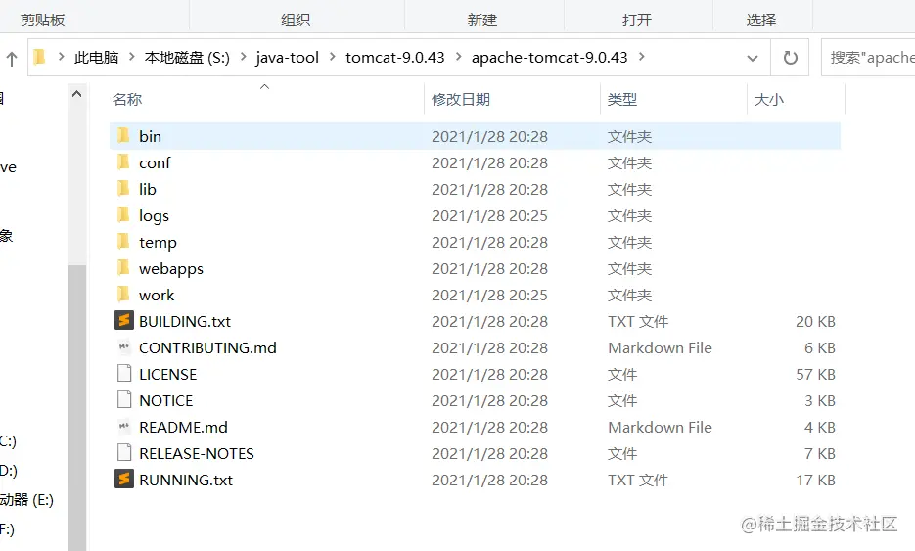Select the RUNNING.txt file name
915x551 pixels.
tap(186, 480)
